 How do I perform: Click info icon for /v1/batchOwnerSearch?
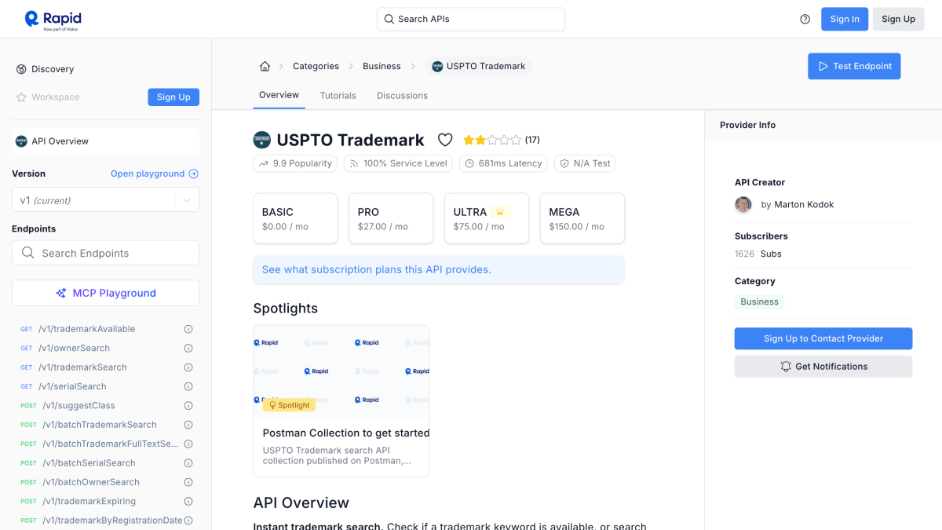[x=188, y=482]
